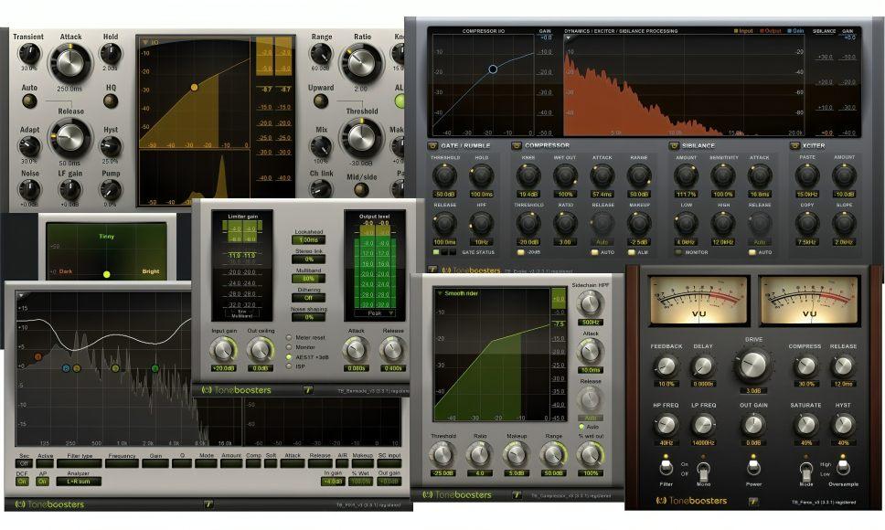Click the Noise shaping 0% value in Barricade

pyautogui.click(x=309, y=317)
